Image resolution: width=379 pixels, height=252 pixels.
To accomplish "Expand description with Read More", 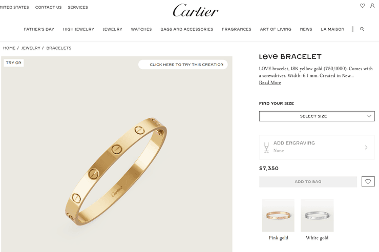I will point(270,82).
